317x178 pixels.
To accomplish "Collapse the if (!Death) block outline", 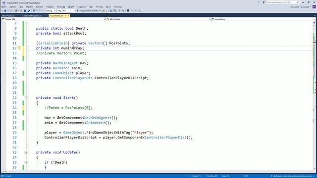I will pos(26,162).
